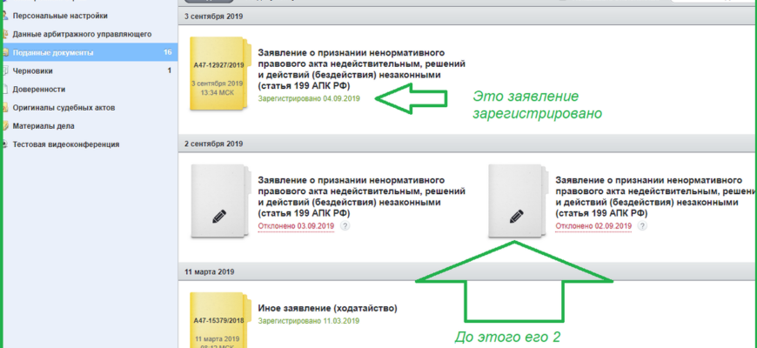Click the 'Отклонено 02.09.2019' status link
757x348 pixels.
tap(593, 226)
